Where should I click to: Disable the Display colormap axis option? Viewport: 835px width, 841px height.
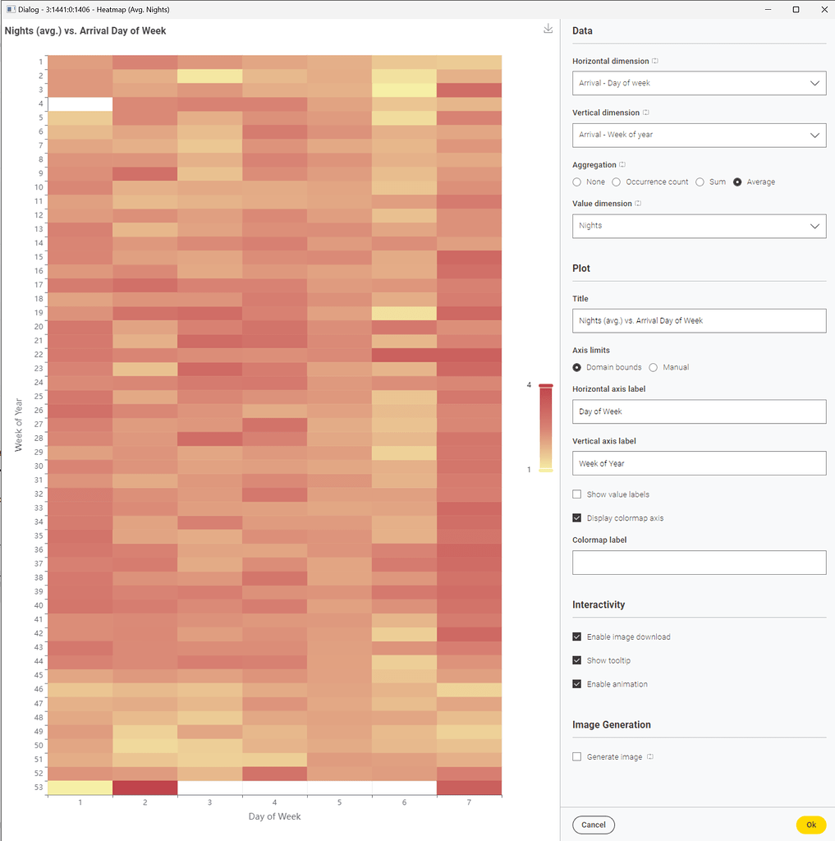pyautogui.click(x=576, y=517)
